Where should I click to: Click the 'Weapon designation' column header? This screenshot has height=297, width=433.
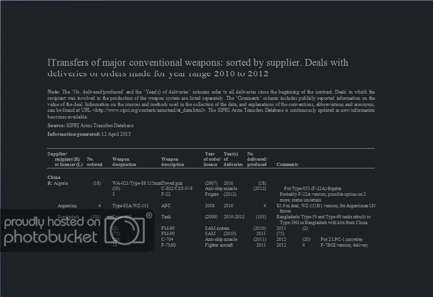coord(124,162)
